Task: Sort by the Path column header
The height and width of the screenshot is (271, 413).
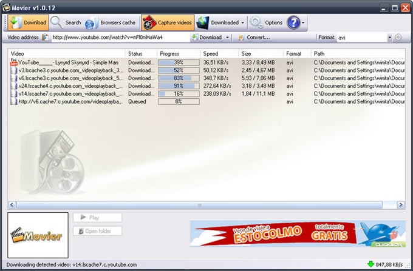Action: [x=358, y=53]
